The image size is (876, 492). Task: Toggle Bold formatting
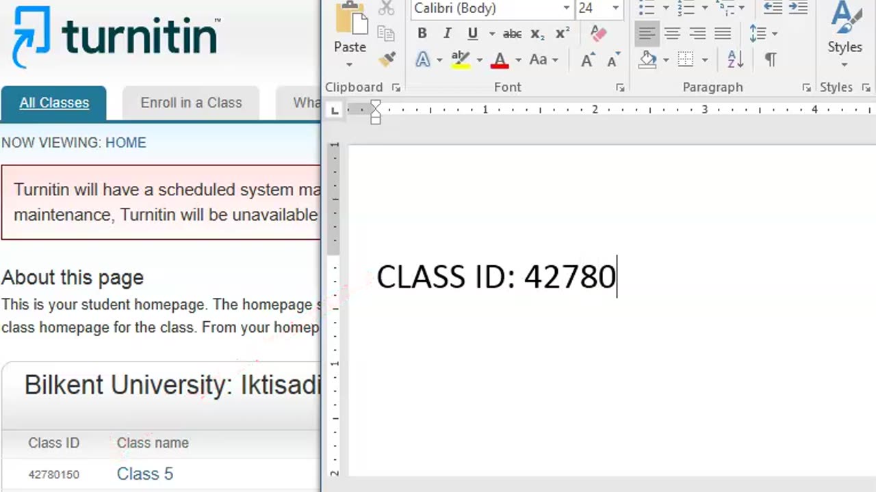coord(422,33)
